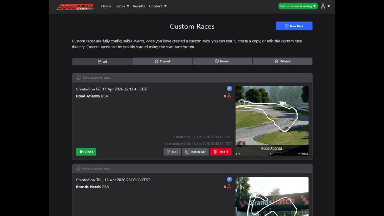The image size is (384, 216).
Task: Edit the Road Atlanta custom race
Action: point(172,152)
